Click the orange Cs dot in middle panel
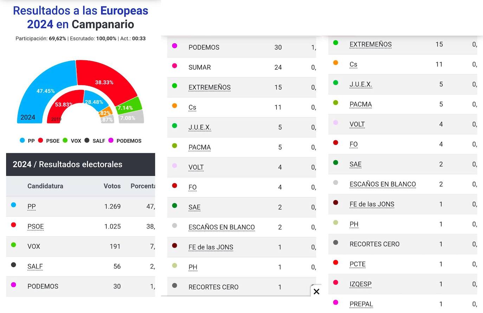This screenshot has height=313, width=483. (174, 106)
